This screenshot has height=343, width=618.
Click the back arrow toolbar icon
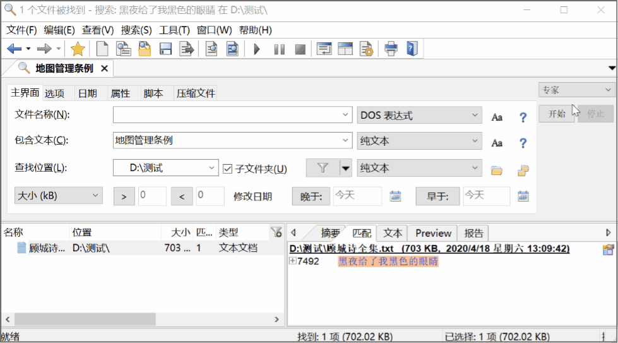(14, 49)
